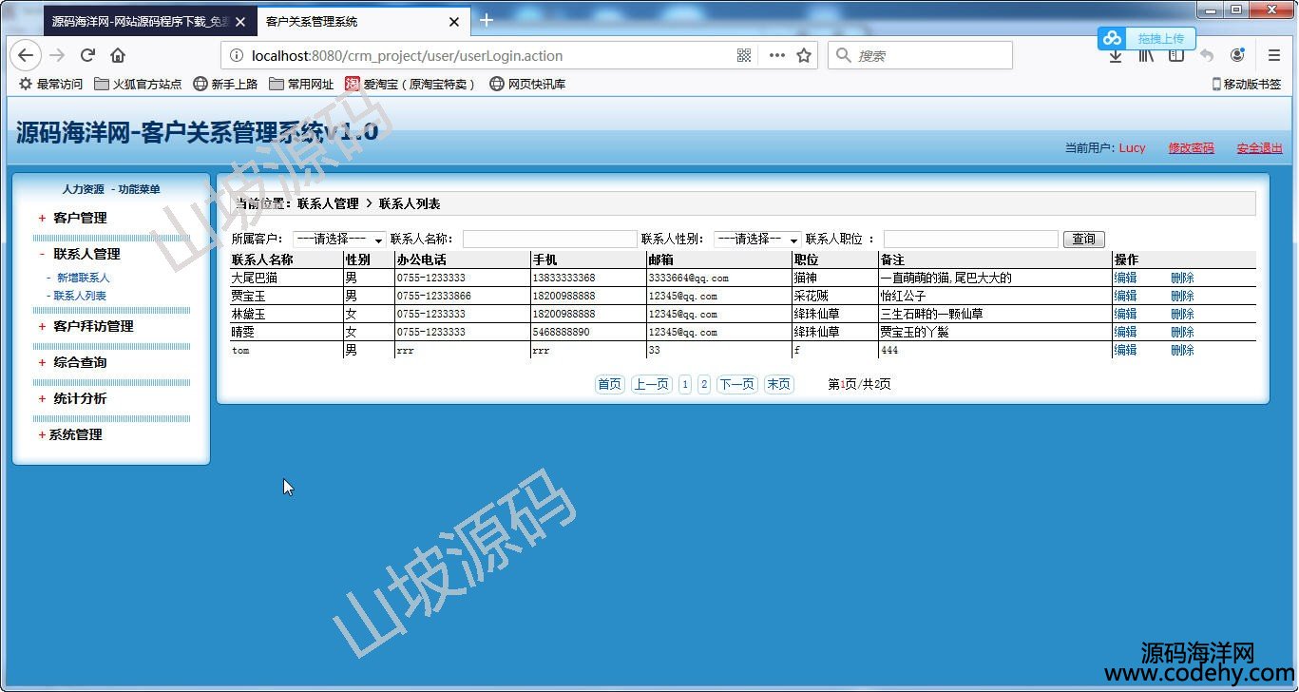This screenshot has height=692, width=1299.
Task: Open the 所属客户 dropdown
Action: (x=338, y=239)
